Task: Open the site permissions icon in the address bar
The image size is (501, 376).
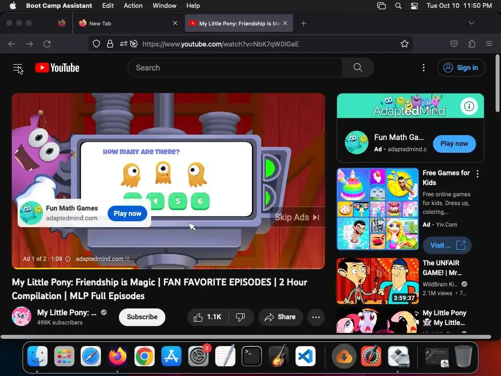Action: [x=124, y=44]
